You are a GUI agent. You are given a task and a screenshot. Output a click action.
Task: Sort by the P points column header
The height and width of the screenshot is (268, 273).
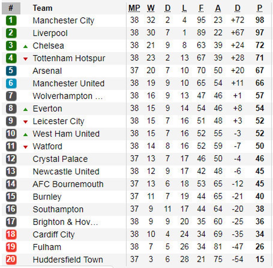pos(259,8)
